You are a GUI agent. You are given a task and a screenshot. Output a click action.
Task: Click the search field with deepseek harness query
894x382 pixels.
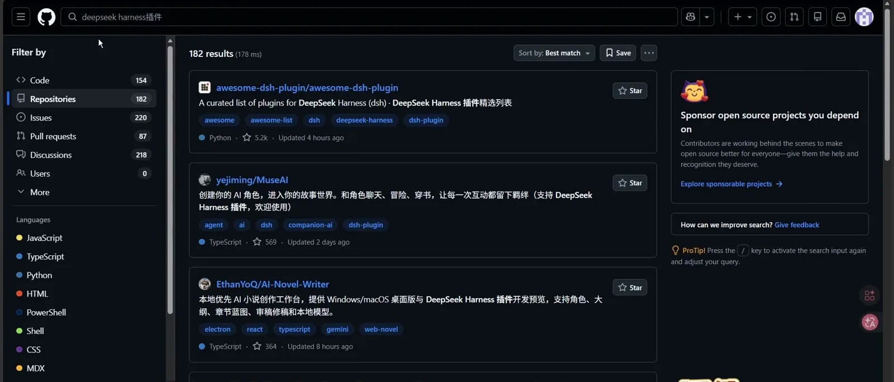(369, 17)
